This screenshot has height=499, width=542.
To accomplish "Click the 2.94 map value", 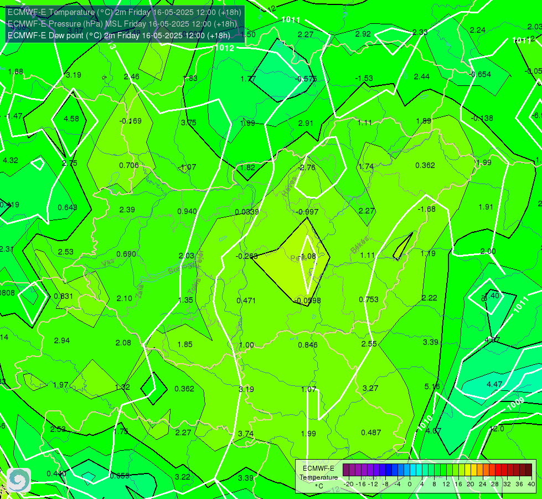I will click(62, 341).
